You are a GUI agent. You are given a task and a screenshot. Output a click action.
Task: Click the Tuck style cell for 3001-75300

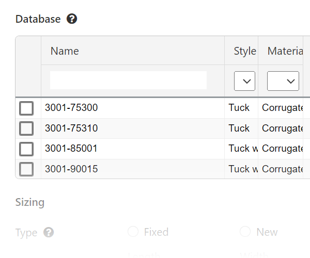click(x=239, y=108)
